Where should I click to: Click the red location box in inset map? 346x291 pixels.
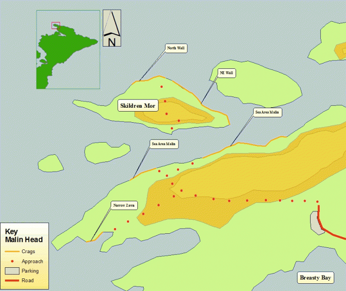[55, 25]
